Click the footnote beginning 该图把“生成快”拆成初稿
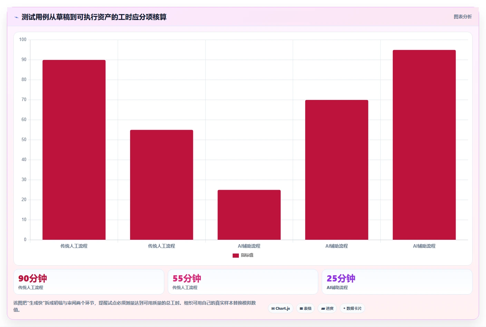 135,306
